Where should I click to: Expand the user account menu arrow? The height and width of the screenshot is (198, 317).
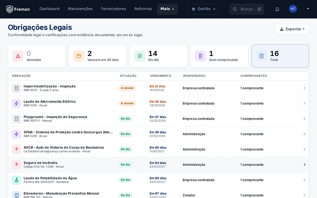click(x=308, y=9)
